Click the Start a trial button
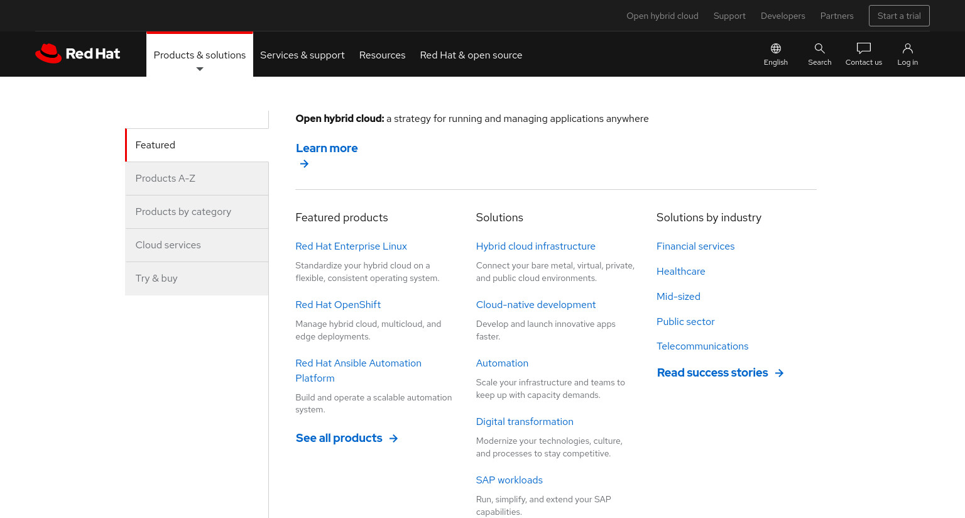The width and height of the screenshot is (965, 518). pyautogui.click(x=899, y=16)
